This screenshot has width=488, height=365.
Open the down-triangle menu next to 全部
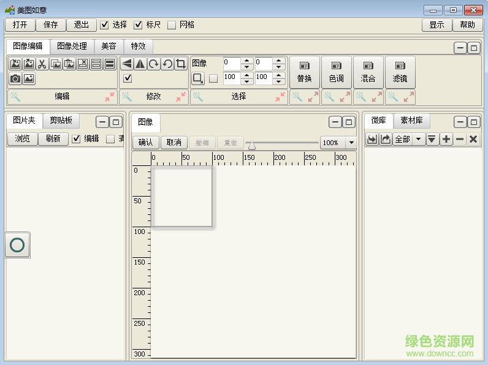pos(432,140)
